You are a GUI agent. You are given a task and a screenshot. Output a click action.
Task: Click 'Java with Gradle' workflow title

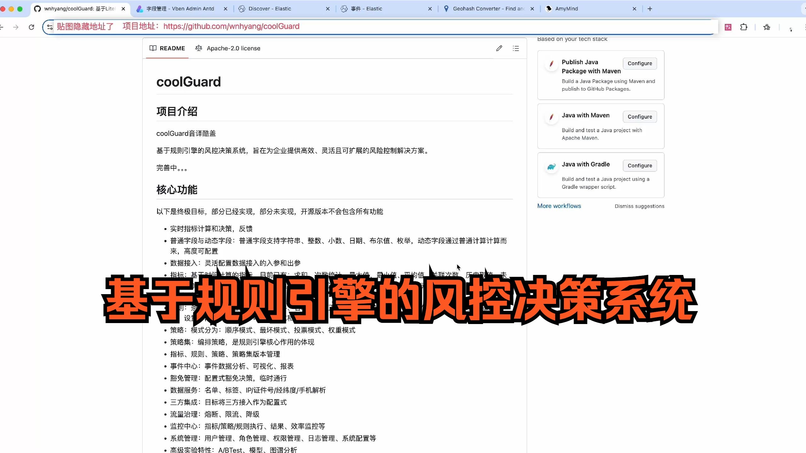[x=586, y=164]
